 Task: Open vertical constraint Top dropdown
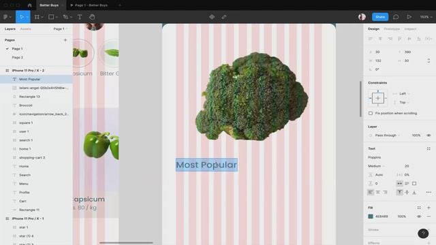(x=404, y=103)
